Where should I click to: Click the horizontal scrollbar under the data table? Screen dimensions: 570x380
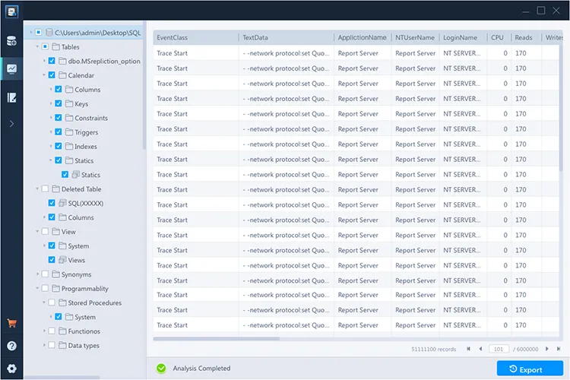217,338
